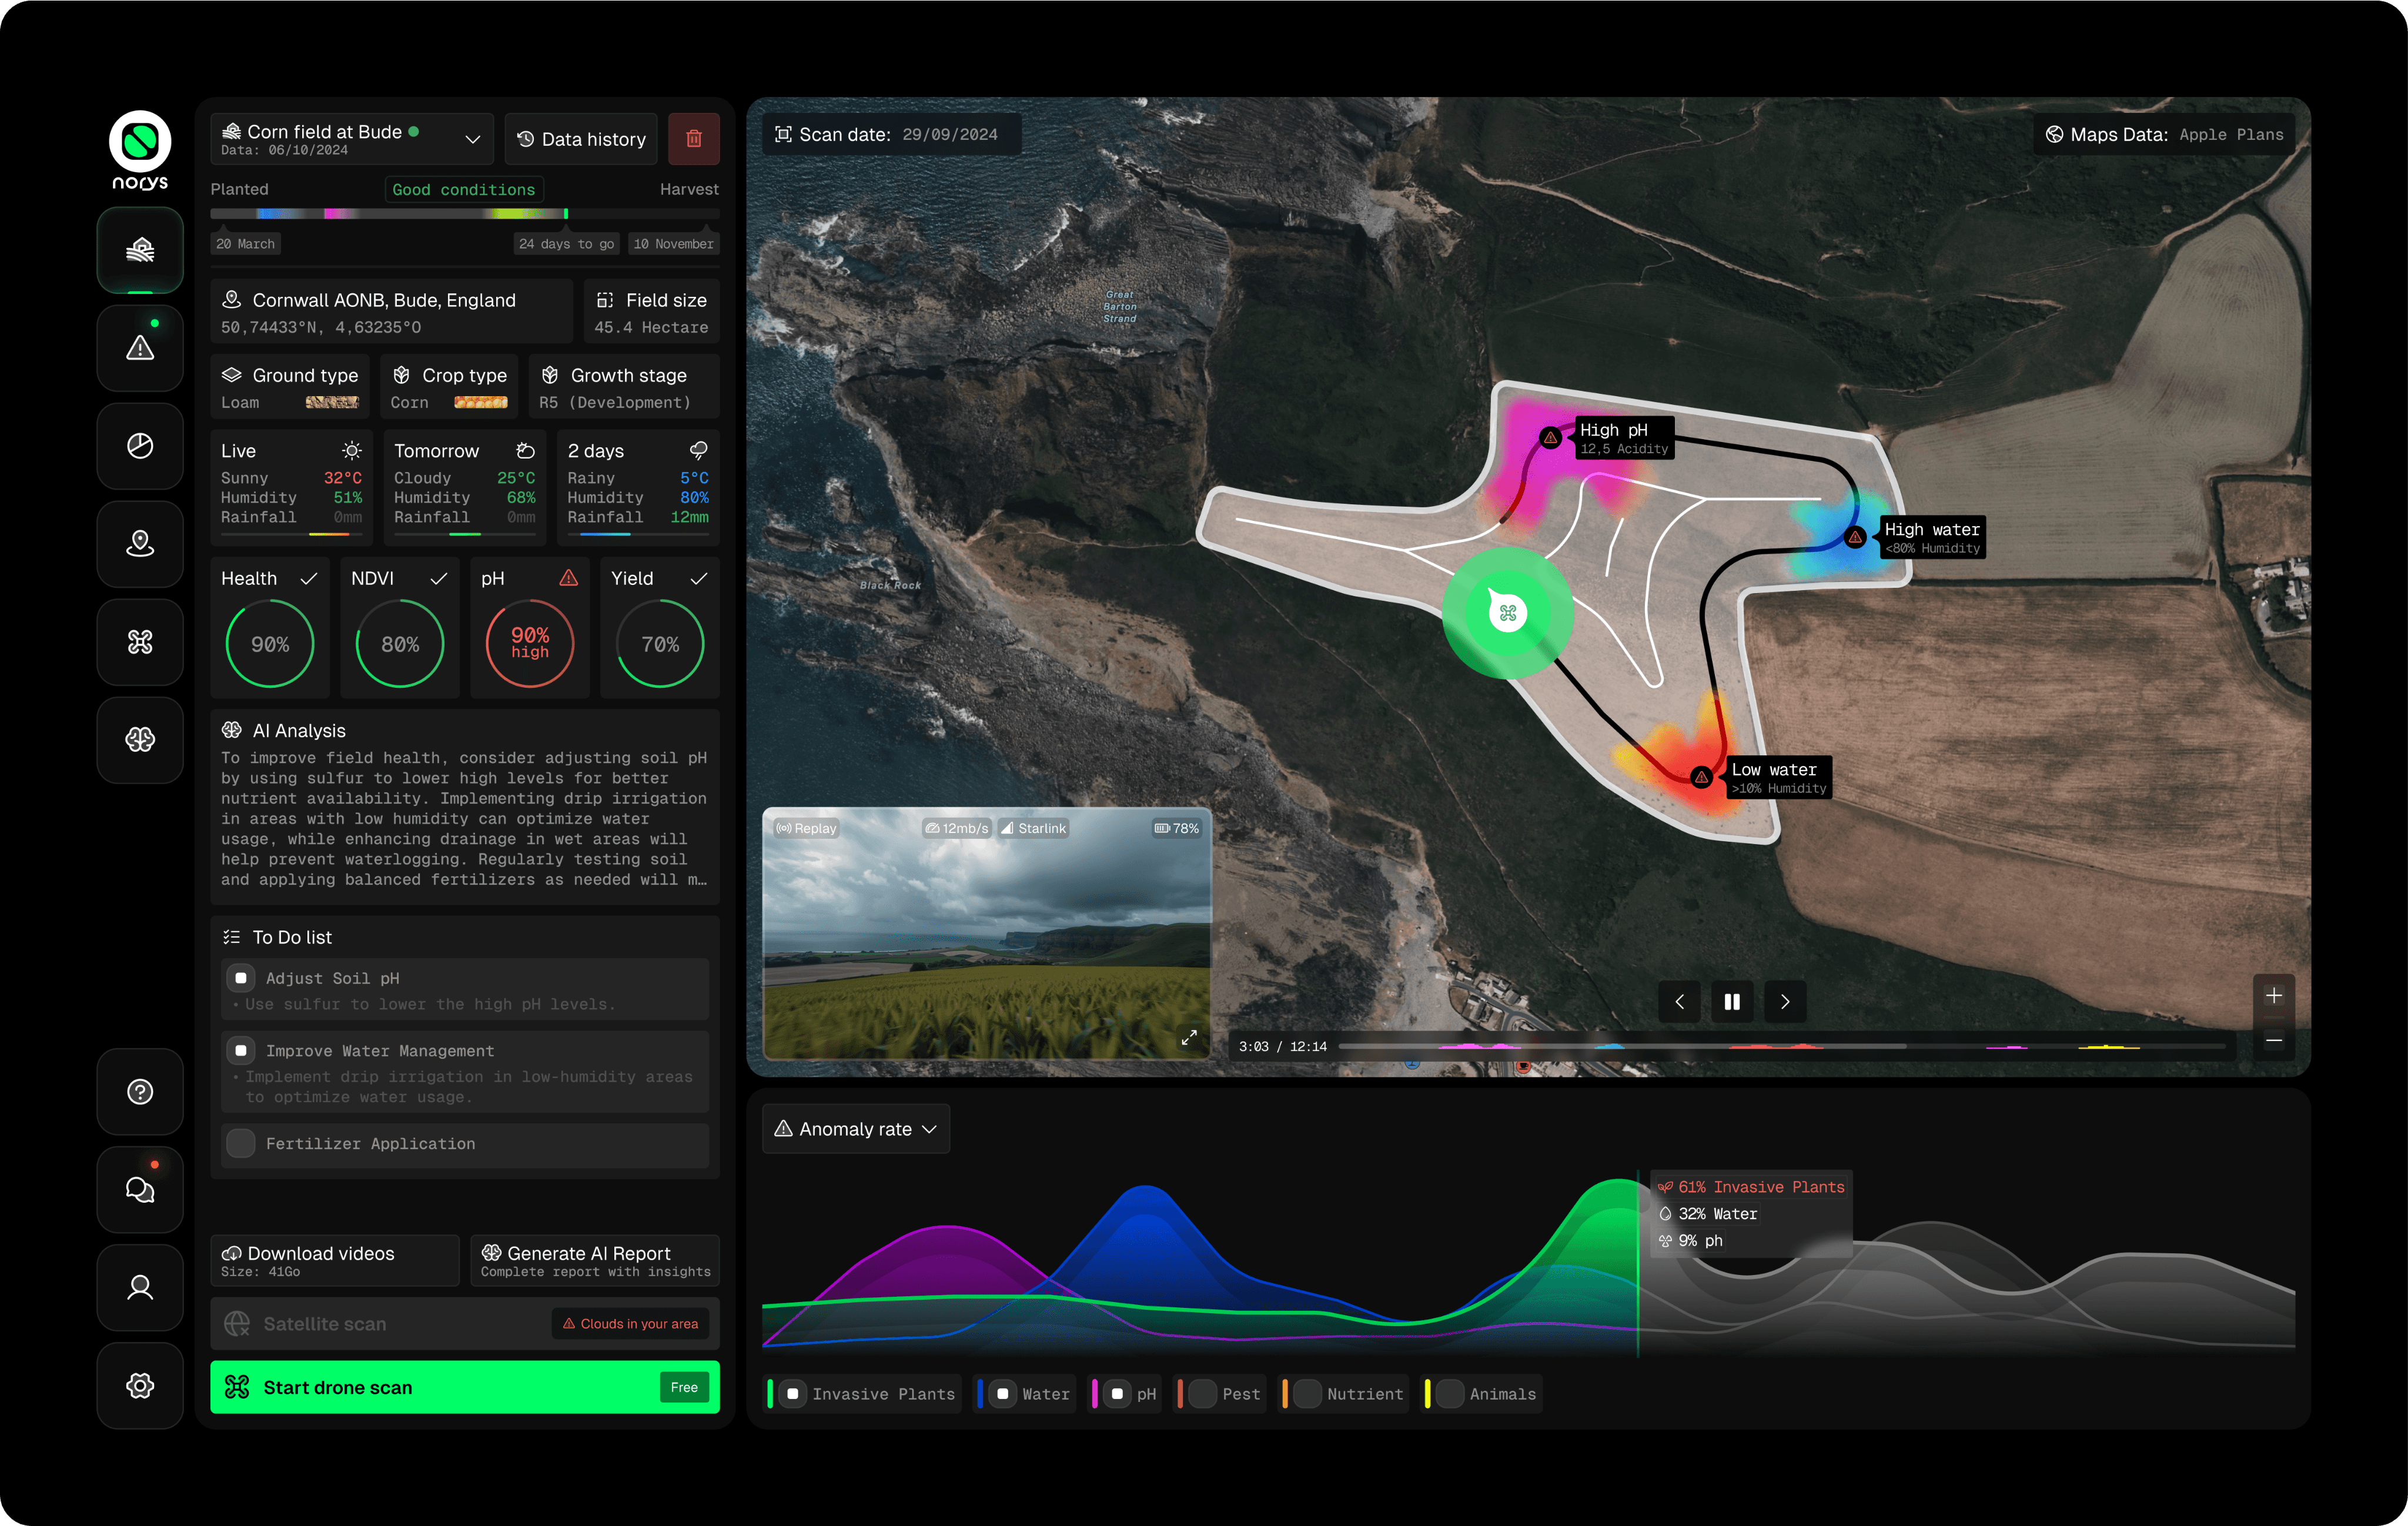Open the settings gear in sidebar
Image resolution: width=2408 pixels, height=1526 pixels.
[x=140, y=1385]
